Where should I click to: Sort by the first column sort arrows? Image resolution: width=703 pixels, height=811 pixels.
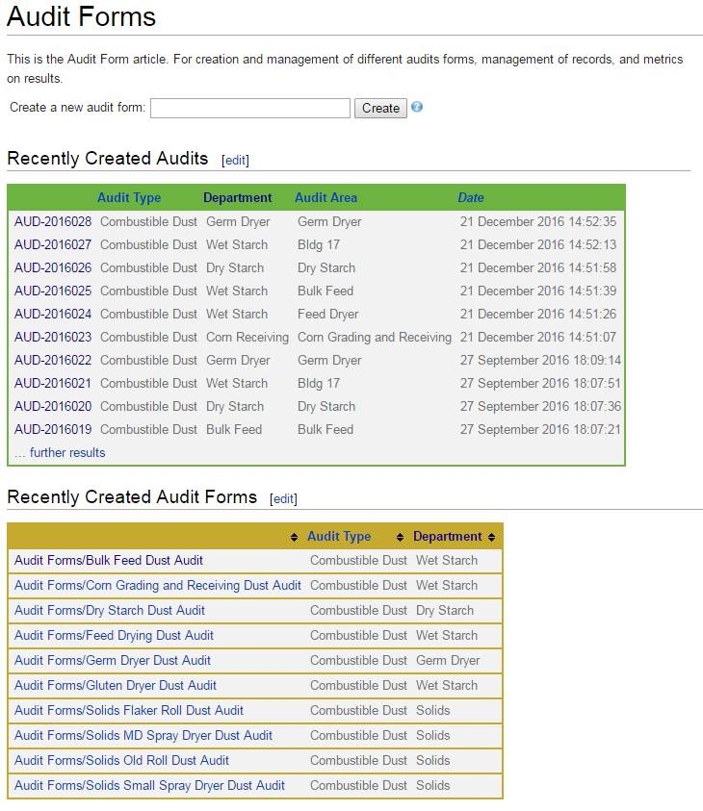tap(294, 537)
